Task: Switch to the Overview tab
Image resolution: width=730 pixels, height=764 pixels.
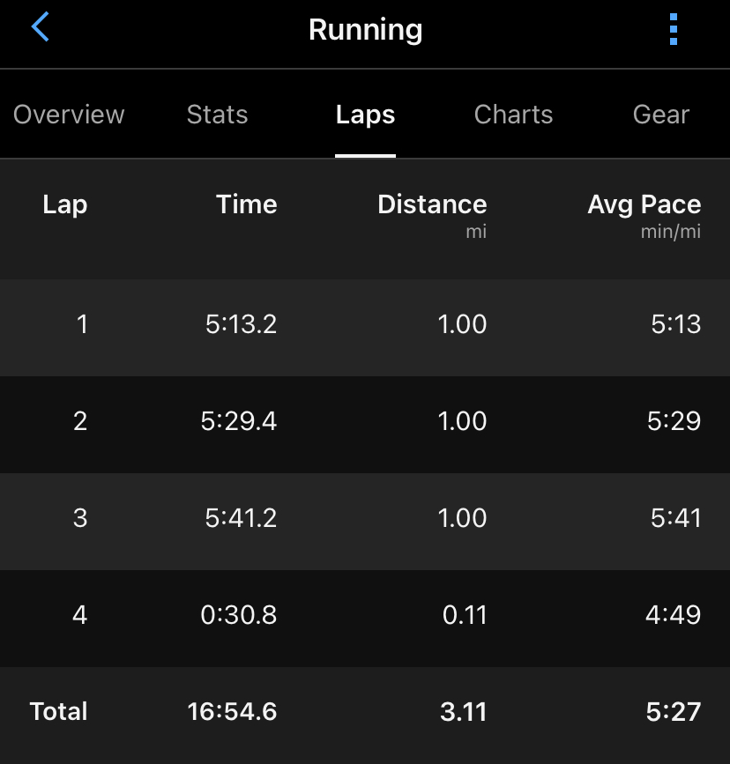Action: coord(69,115)
